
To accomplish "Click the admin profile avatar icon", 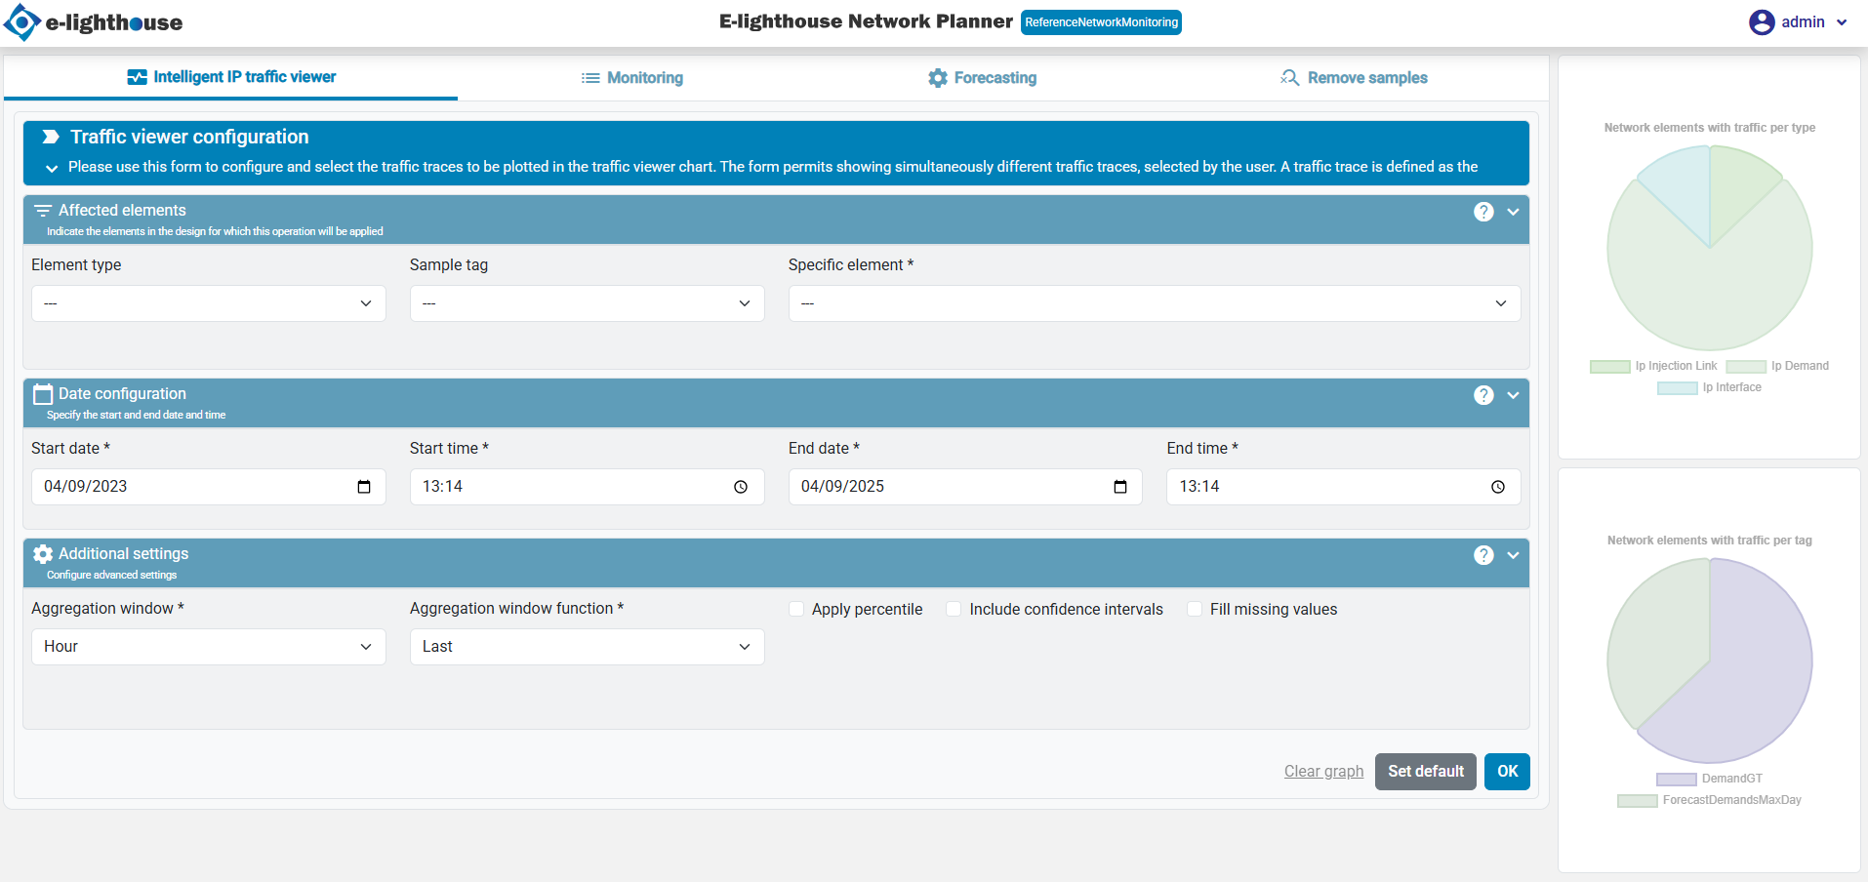I will 1761,21.
